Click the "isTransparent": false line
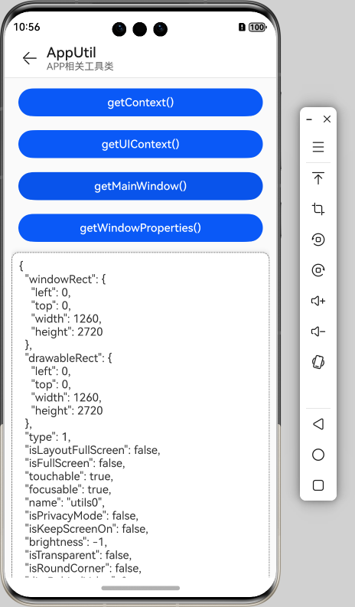The height and width of the screenshot is (607, 355). coord(79,556)
